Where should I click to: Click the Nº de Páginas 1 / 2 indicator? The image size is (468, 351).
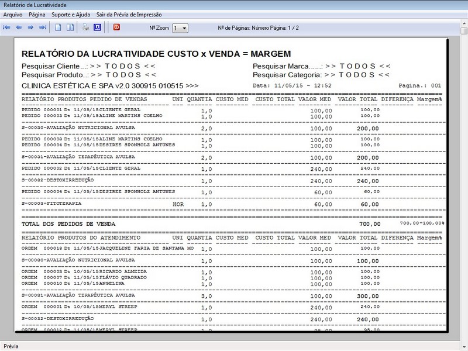point(258,27)
